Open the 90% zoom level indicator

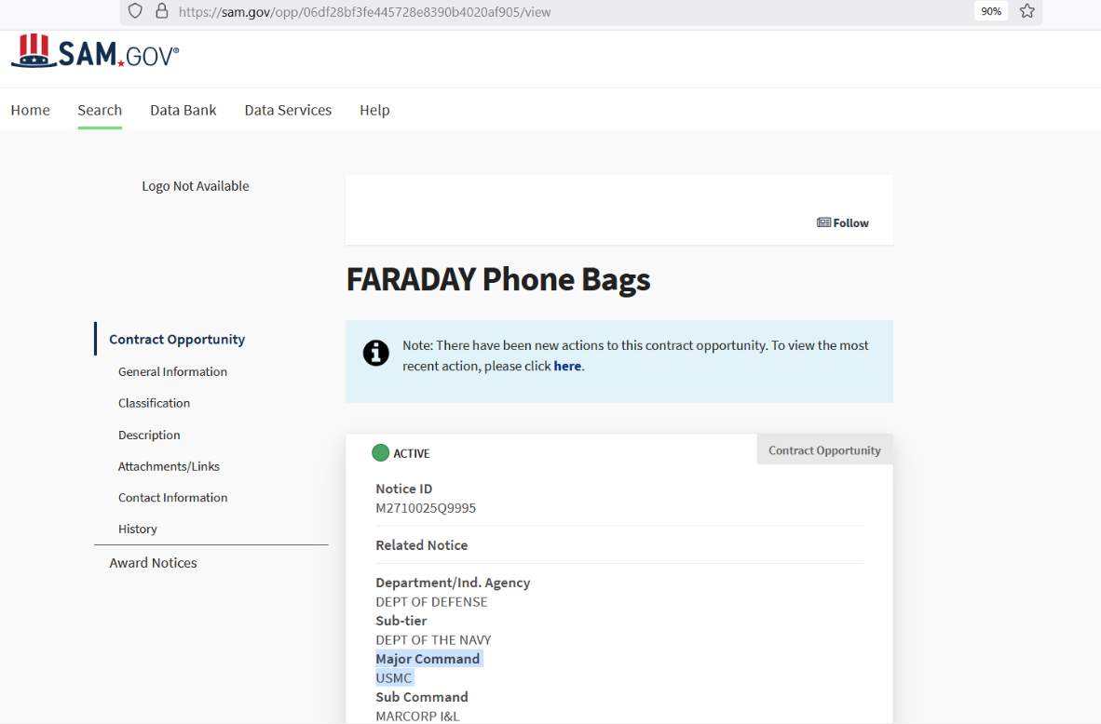pyautogui.click(x=991, y=11)
